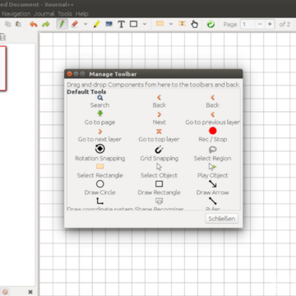Viewport: 296px width, 296px height.
Task: Click the Go to top layer component
Action: pyautogui.click(x=160, y=136)
